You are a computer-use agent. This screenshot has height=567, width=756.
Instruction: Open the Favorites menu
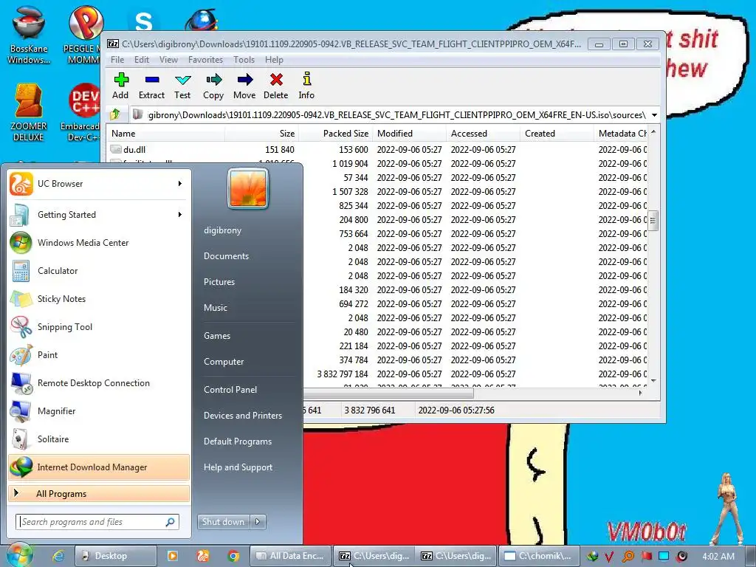pyautogui.click(x=205, y=60)
